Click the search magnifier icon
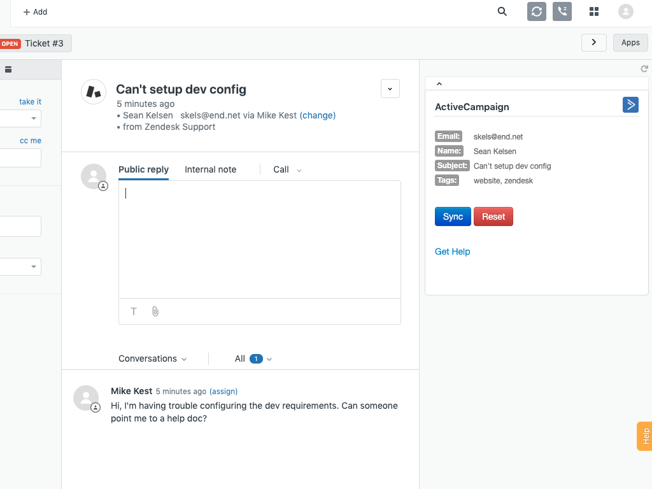 502,11
